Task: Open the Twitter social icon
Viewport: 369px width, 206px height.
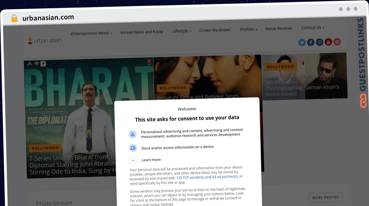Action: pos(302,42)
